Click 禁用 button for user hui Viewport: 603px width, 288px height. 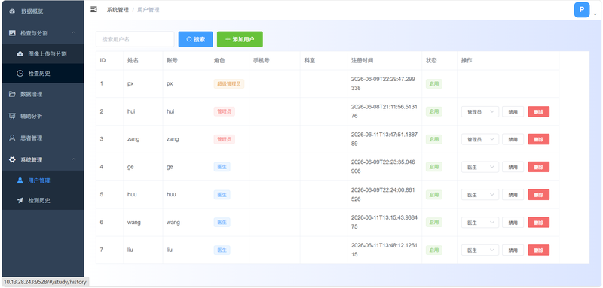513,111
